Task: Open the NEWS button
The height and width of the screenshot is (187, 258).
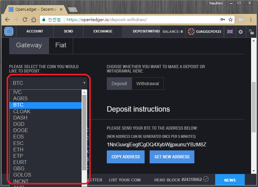Action: [230, 180]
